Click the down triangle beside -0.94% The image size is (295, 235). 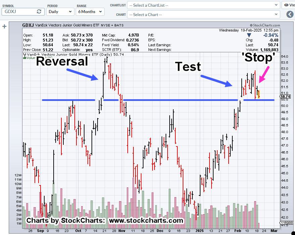pyautogui.click(x=249, y=35)
